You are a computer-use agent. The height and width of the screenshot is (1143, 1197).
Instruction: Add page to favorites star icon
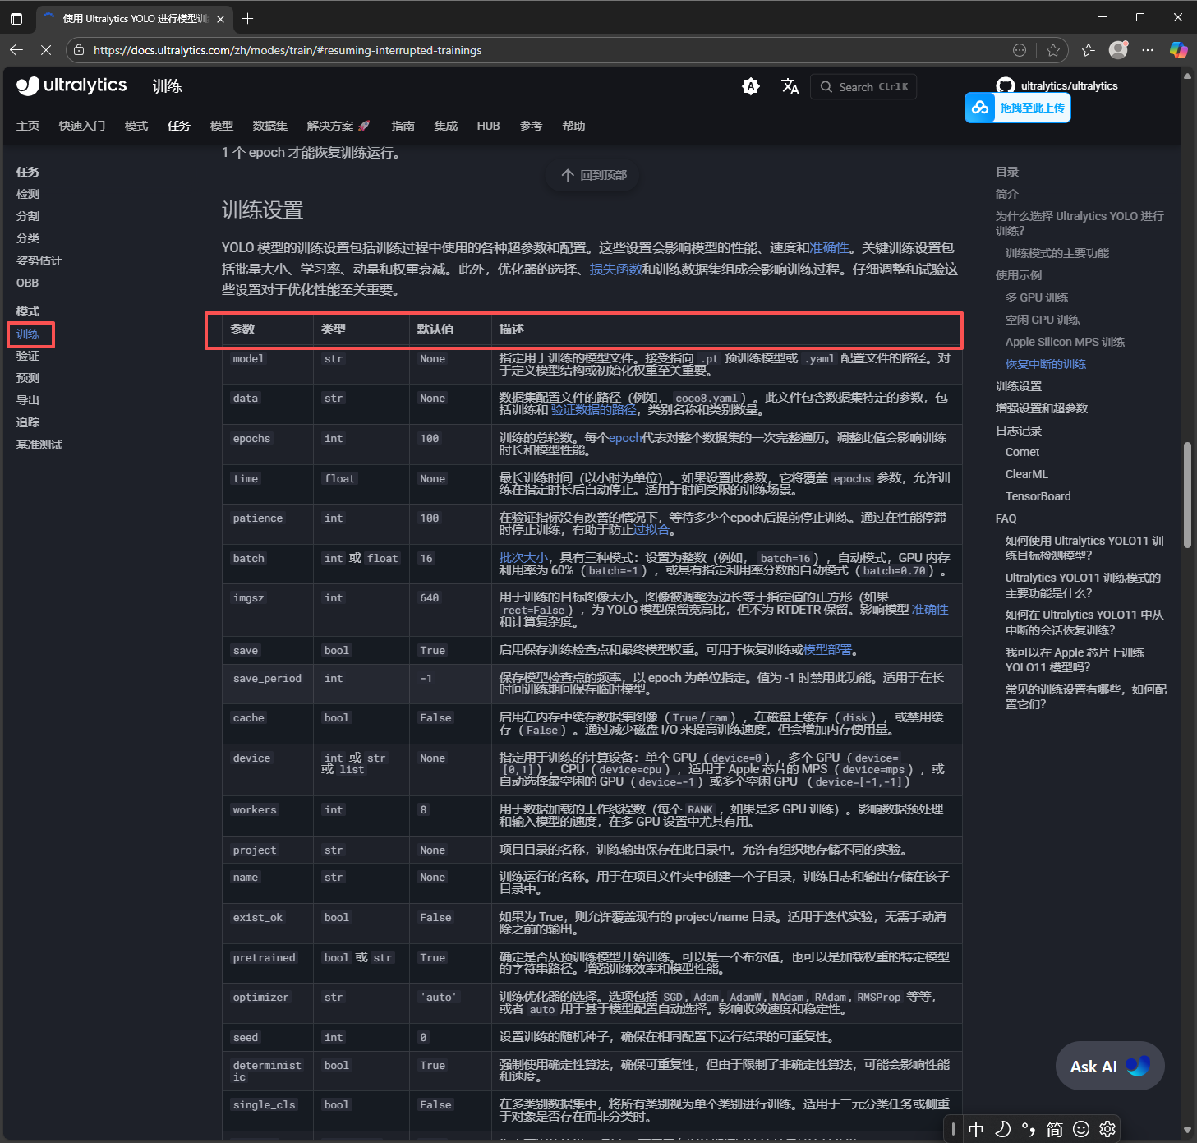tap(1053, 50)
